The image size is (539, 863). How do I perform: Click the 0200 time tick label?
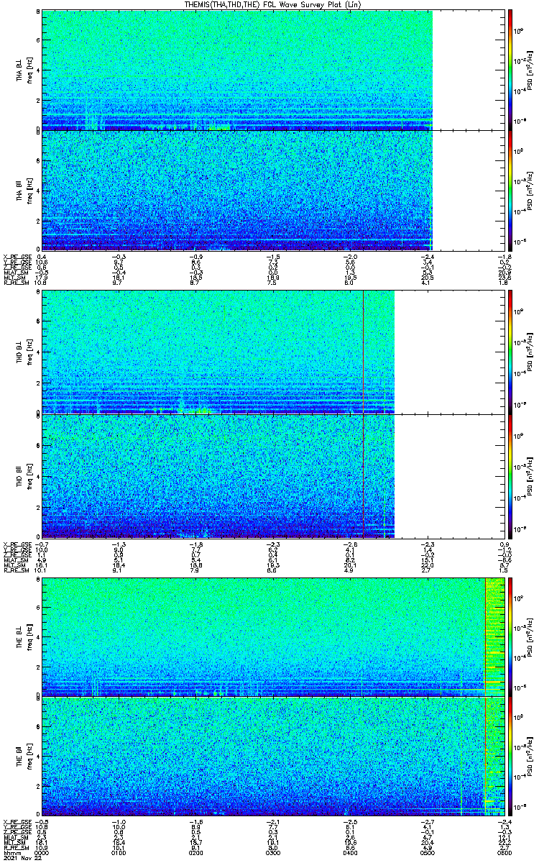(195, 853)
